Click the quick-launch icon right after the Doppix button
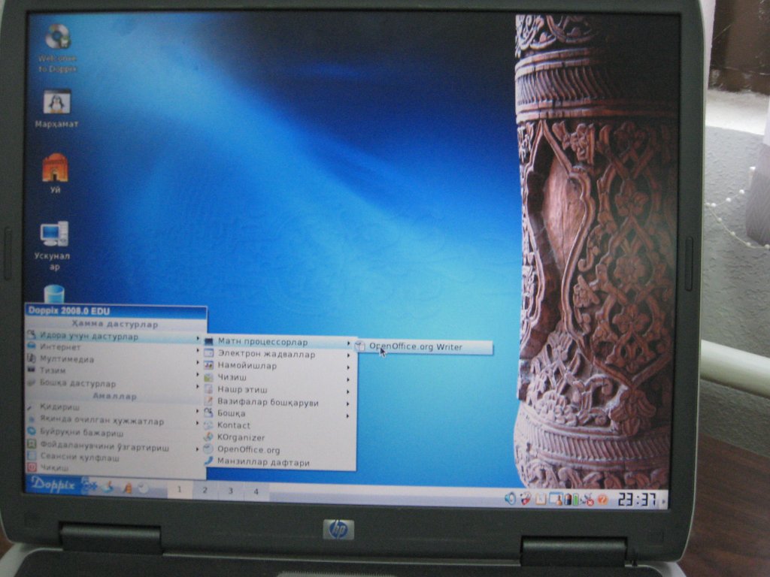The height and width of the screenshot is (577, 770). pos(89,486)
